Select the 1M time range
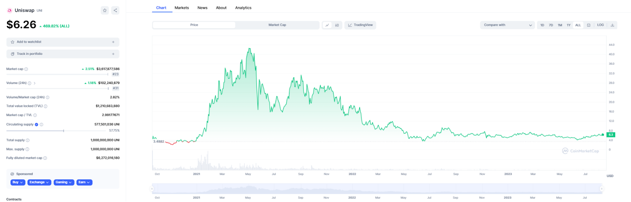631x202 pixels. [560, 25]
